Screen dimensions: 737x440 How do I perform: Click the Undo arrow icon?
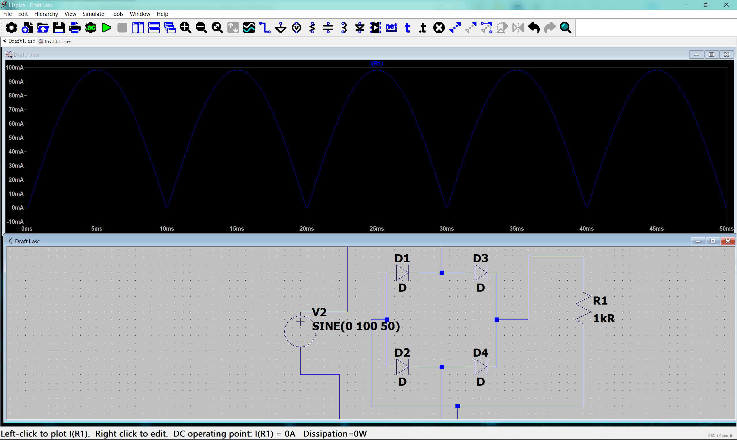point(534,28)
